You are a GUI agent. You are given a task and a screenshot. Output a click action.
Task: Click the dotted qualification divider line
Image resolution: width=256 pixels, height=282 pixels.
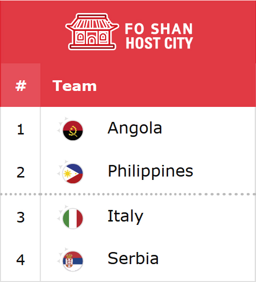pyautogui.click(x=128, y=194)
